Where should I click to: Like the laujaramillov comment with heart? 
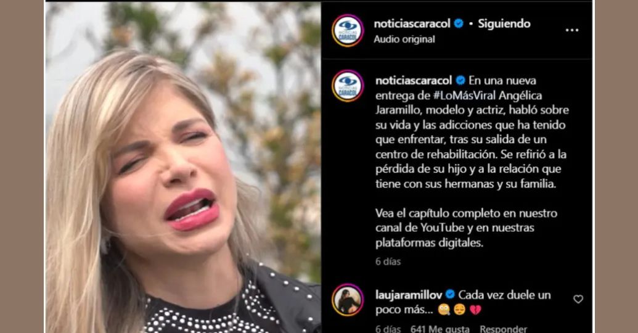(x=578, y=299)
